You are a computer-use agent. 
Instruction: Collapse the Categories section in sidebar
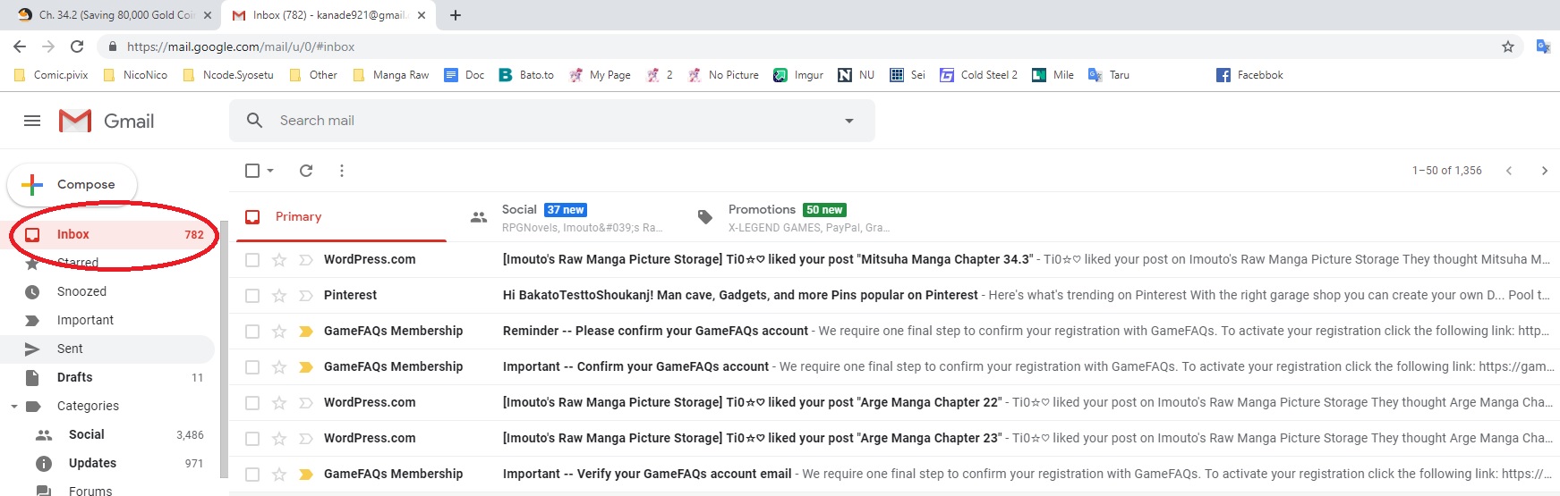(14, 407)
